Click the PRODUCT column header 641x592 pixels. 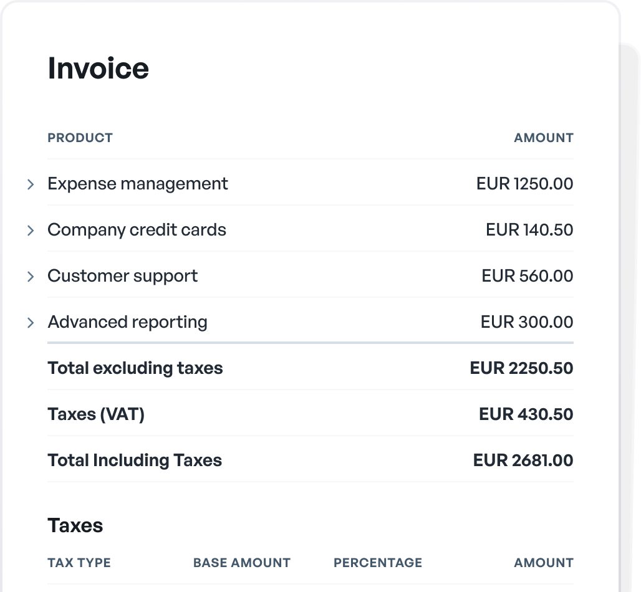(x=80, y=138)
